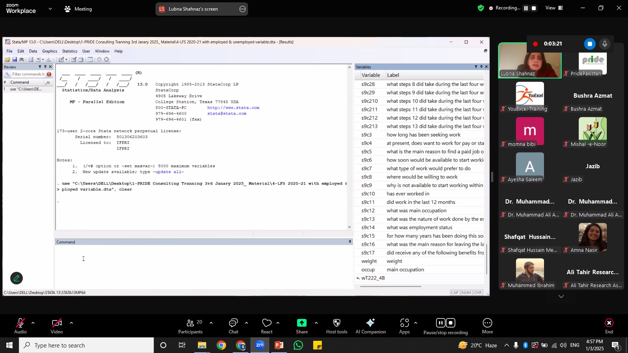
Task: Click the Variables panel vertical scrollbar thumb
Action: point(487,259)
